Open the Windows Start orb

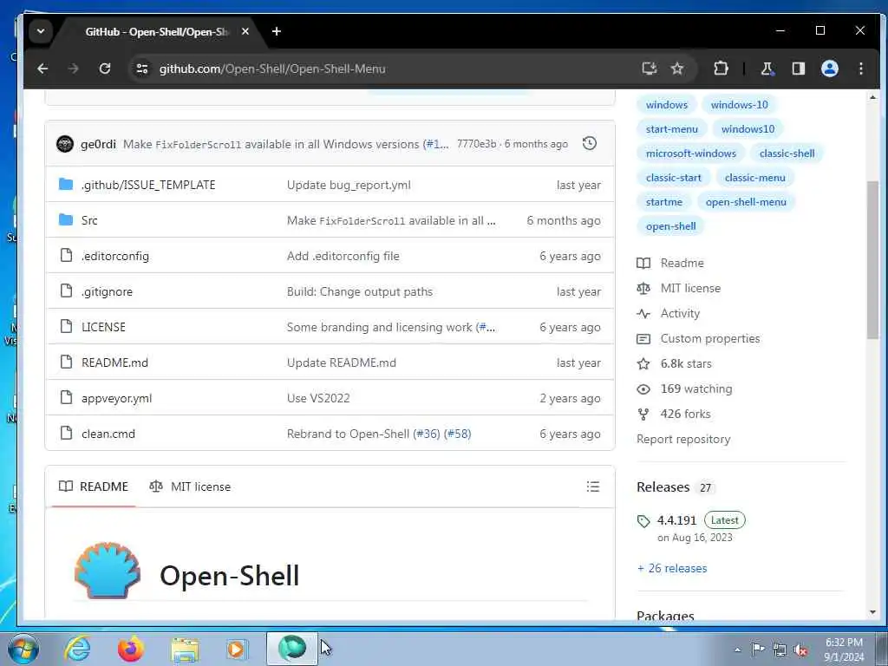pyautogui.click(x=23, y=649)
